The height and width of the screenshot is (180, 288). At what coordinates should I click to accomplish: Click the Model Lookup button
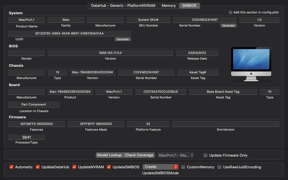click(109, 155)
